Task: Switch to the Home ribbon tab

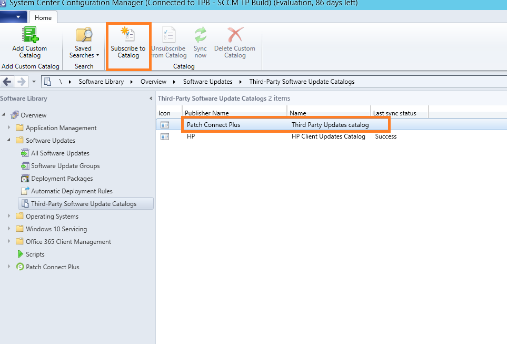Action: 43,17
